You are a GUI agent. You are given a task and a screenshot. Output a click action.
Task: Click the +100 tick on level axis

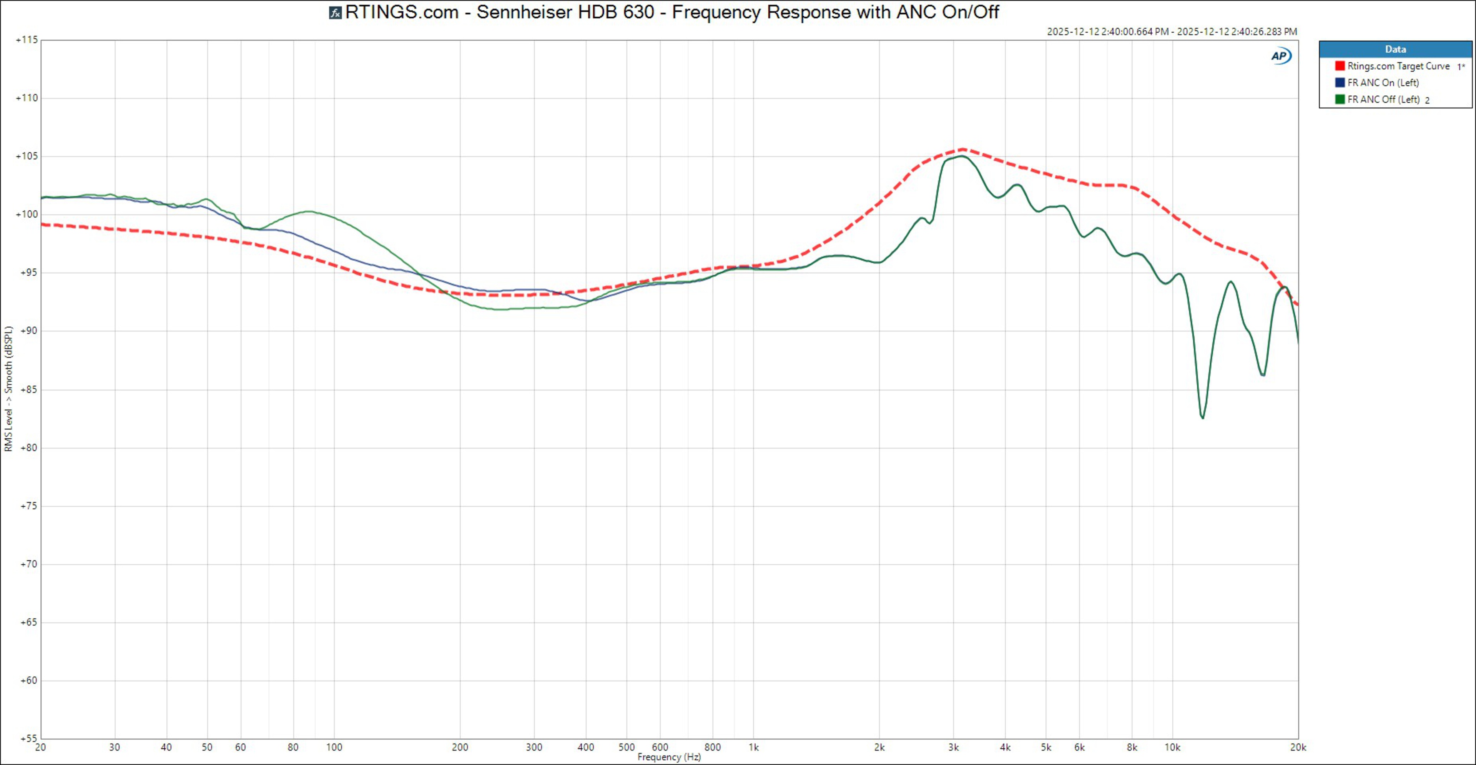coord(27,214)
